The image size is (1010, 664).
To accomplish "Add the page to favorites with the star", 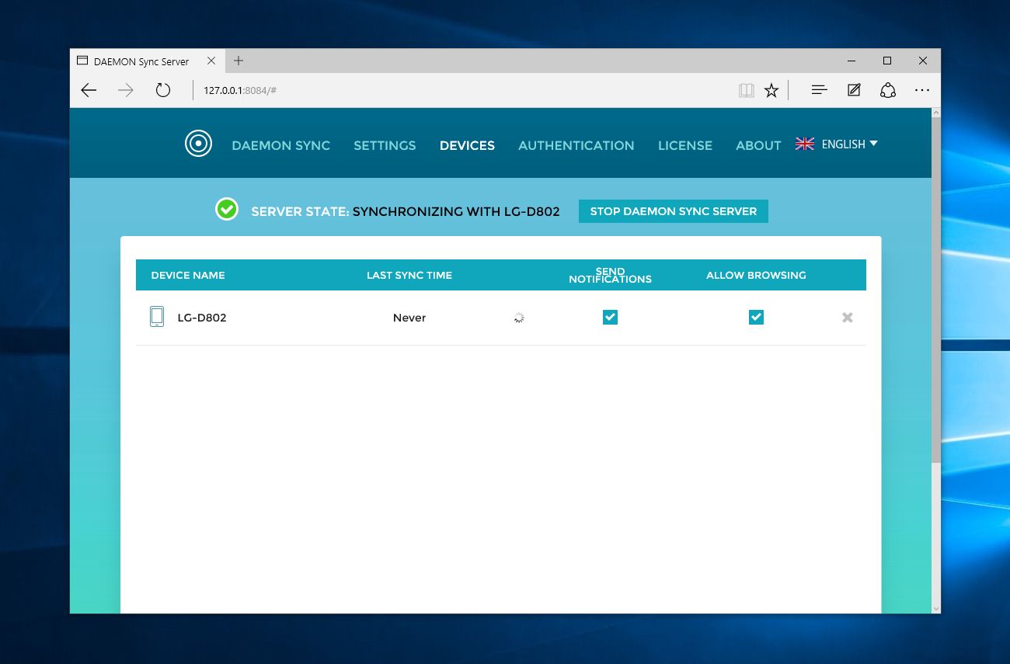I will coord(771,90).
